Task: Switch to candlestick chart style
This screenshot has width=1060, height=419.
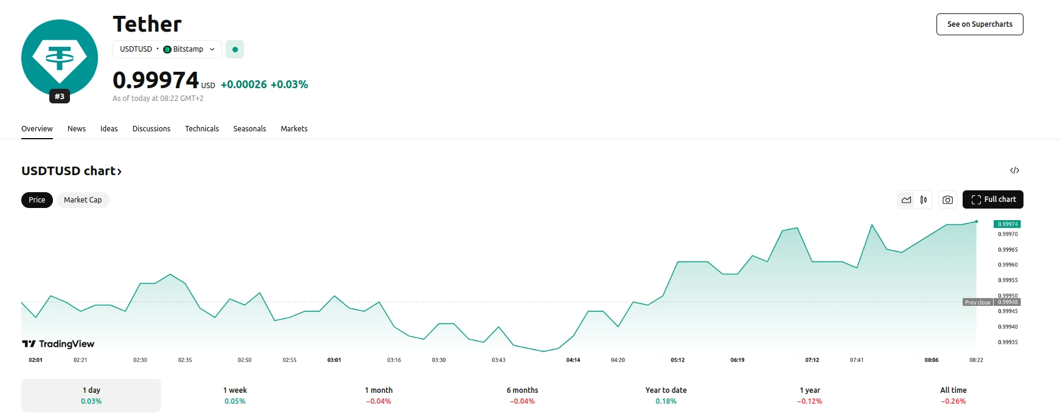Action: point(924,199)
